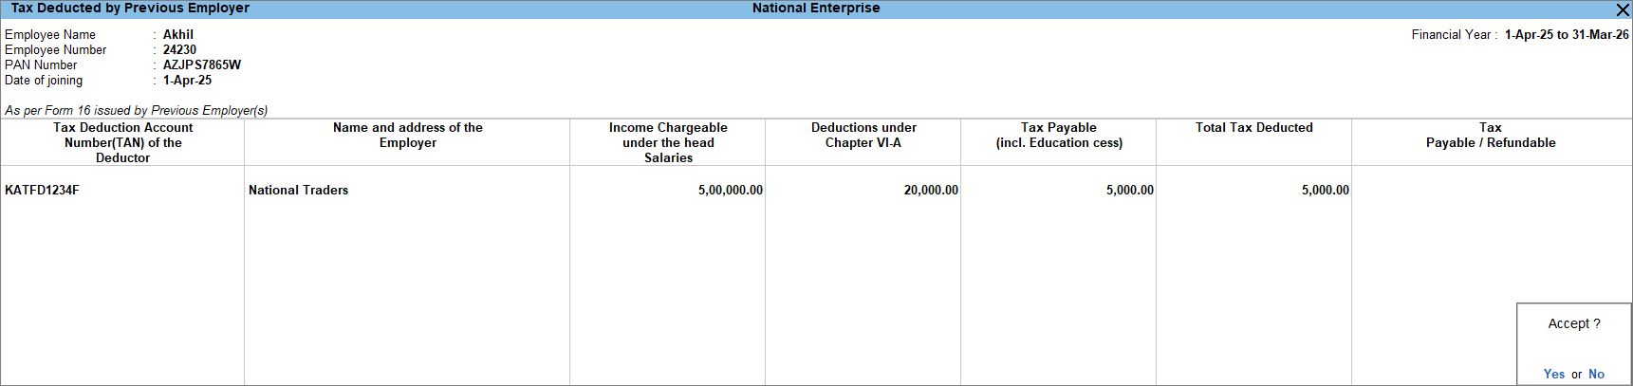Screen dimensions: 1633x386
Task: Click No to reject the entry
Action: coord(1596,375)
